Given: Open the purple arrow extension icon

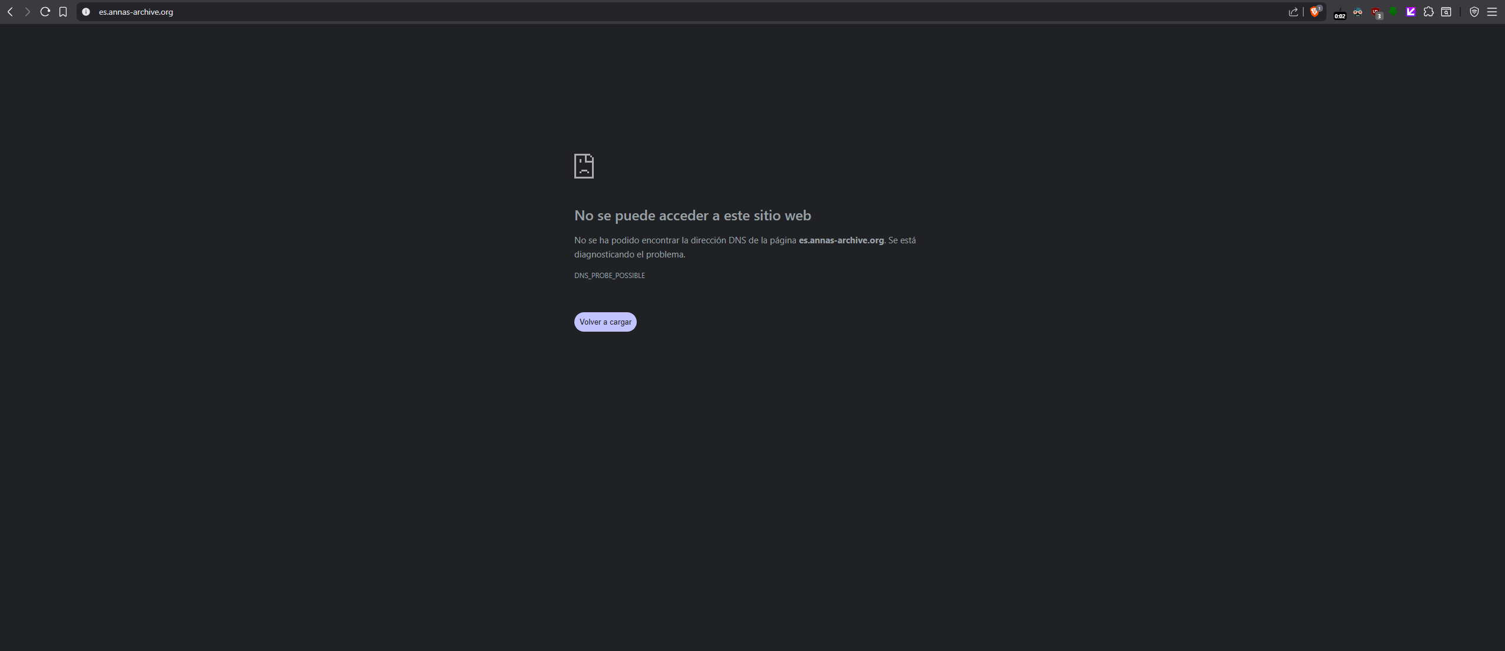Looking at the screenshot, I should click(1411, 12).
